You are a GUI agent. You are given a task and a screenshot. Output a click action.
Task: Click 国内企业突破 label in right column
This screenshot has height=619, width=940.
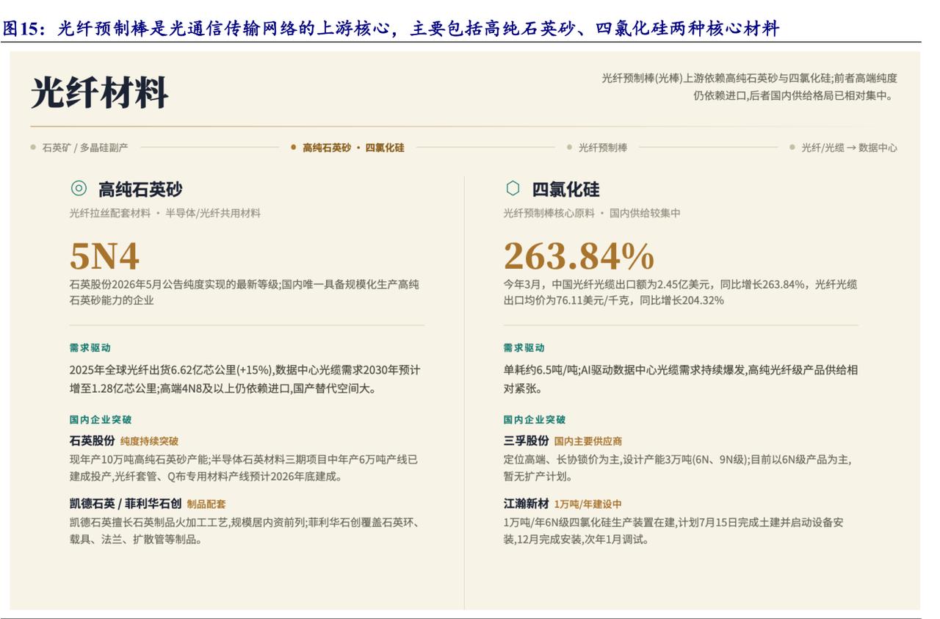535,419
